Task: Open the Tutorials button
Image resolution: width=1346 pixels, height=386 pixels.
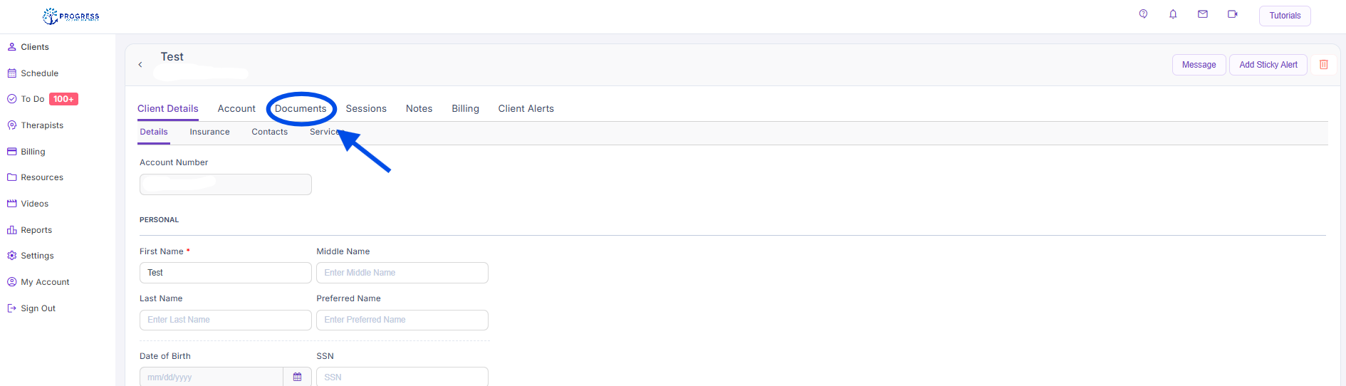Action: pyautogui.click(x=1284, y=16)
